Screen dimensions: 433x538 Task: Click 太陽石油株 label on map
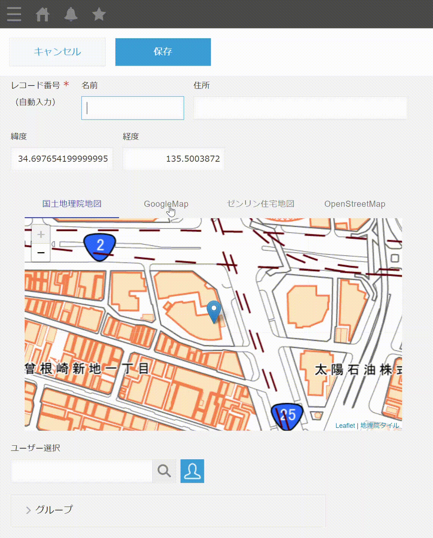point(358,370)
